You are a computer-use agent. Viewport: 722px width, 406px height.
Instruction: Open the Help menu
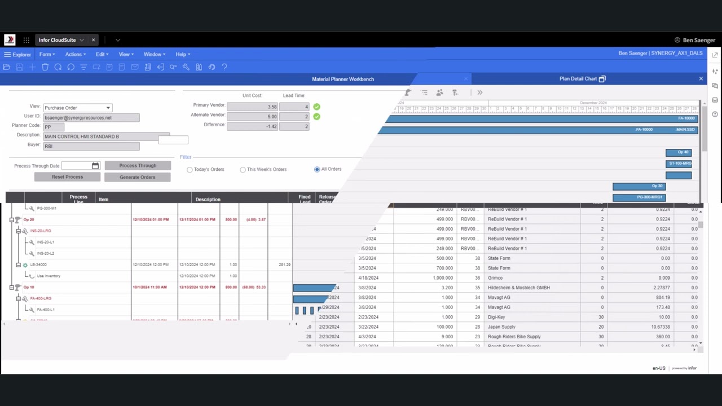coord(183,54)
